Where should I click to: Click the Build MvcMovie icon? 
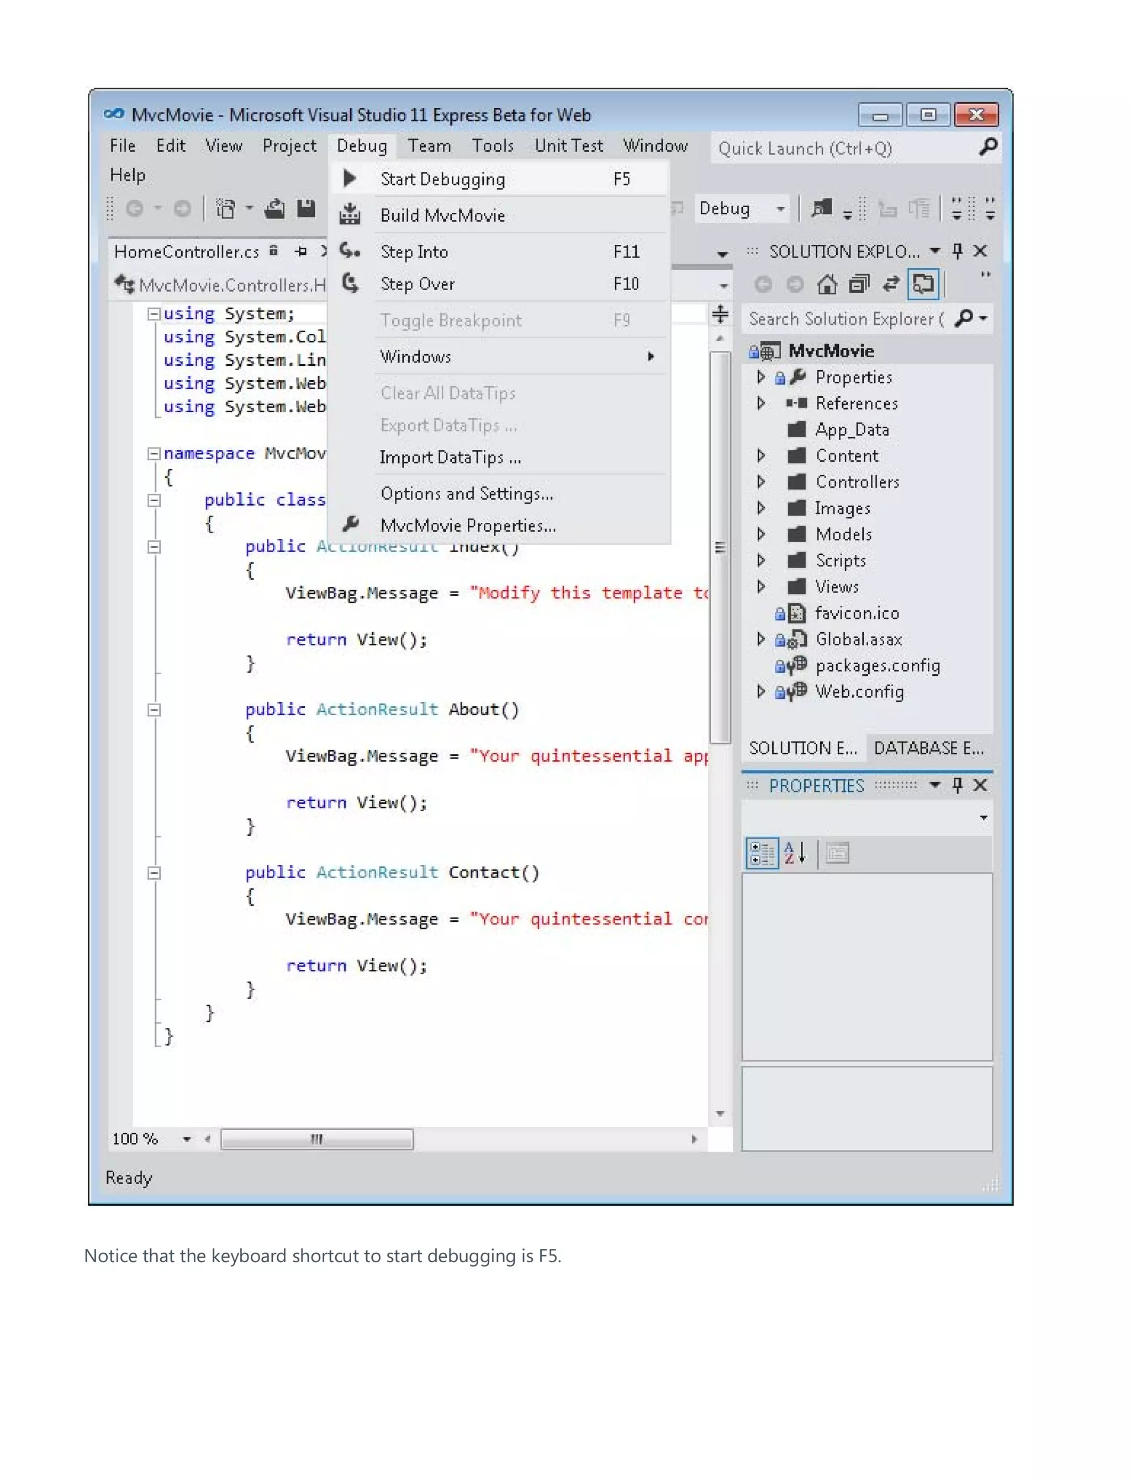click(350, 214)
